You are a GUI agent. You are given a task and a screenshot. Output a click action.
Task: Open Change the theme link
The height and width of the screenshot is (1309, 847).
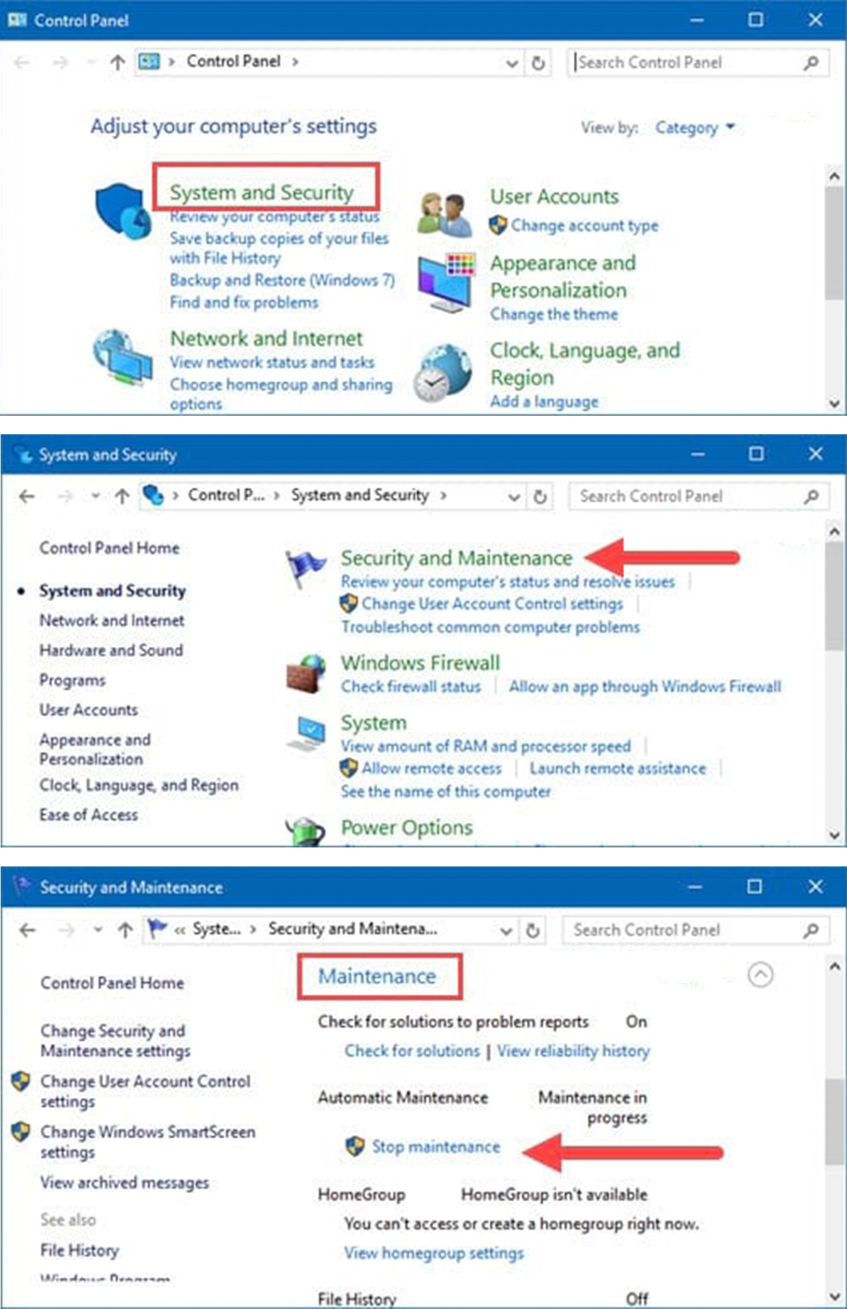pyautogui.click(x=554, y=314)
